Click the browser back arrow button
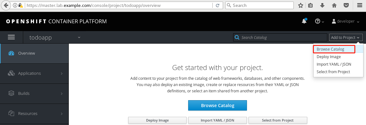 pyautogui.click(x=6, y=5)
